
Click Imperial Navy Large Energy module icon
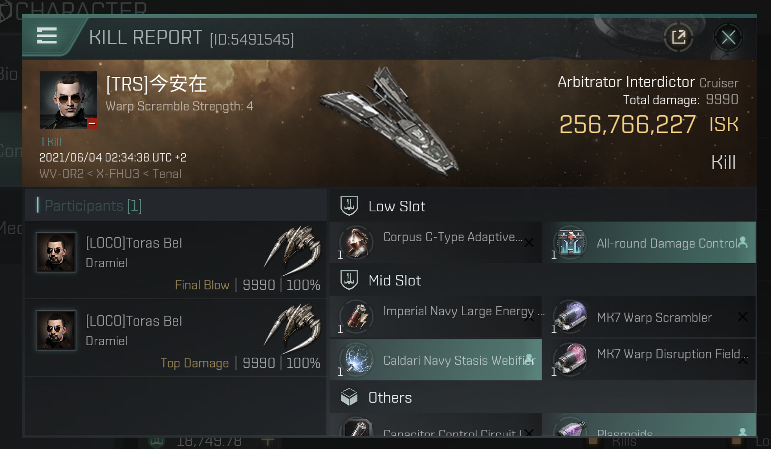(357, 316)
